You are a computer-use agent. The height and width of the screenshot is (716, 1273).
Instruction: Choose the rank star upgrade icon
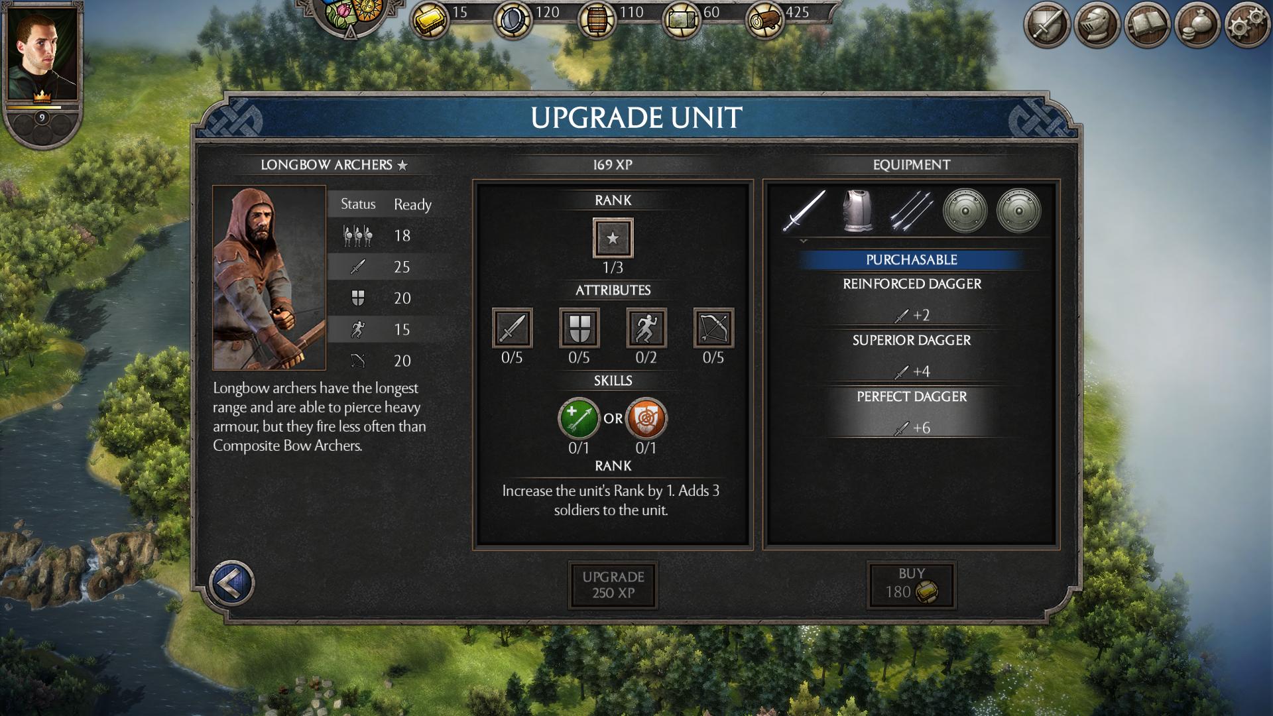(613, 238)
